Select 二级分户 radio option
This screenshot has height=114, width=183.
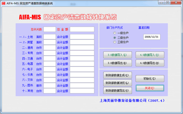[121, 38]
